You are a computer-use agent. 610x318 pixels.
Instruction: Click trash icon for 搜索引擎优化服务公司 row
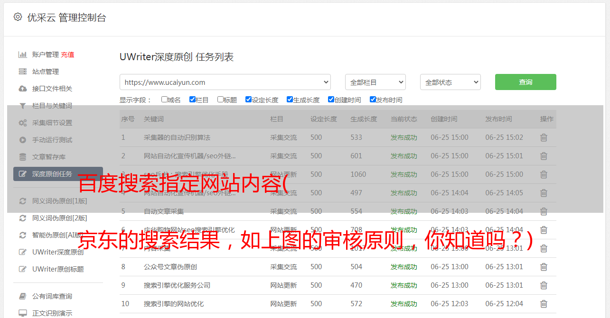coord(544,285)
